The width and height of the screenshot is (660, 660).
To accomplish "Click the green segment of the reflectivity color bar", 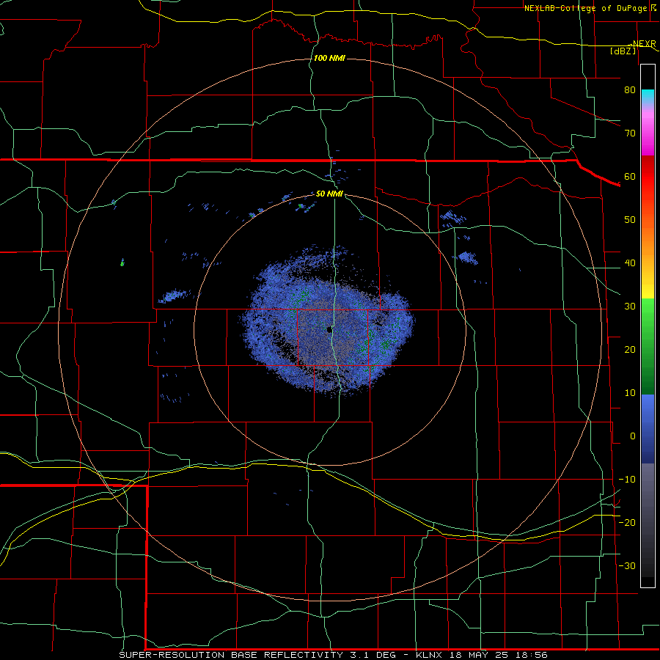I will 648,346.
